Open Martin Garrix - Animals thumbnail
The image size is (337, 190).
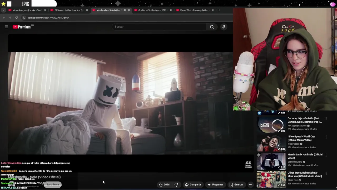click(x=271, y=161)
